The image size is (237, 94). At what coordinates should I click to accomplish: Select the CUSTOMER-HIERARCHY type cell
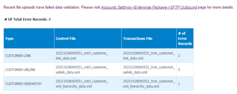29,84
